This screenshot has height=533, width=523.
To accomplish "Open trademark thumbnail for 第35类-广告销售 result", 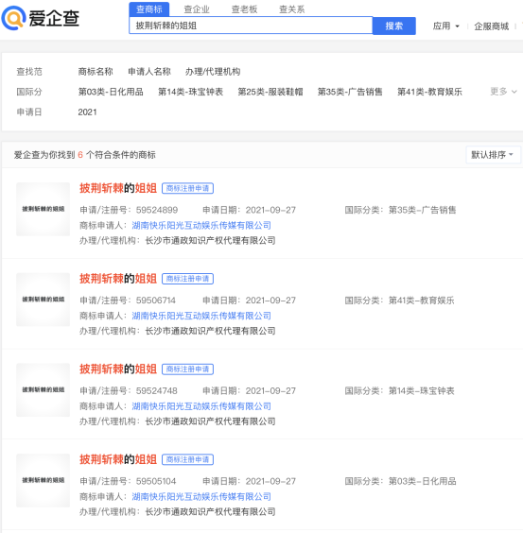I will click(43, 209).
